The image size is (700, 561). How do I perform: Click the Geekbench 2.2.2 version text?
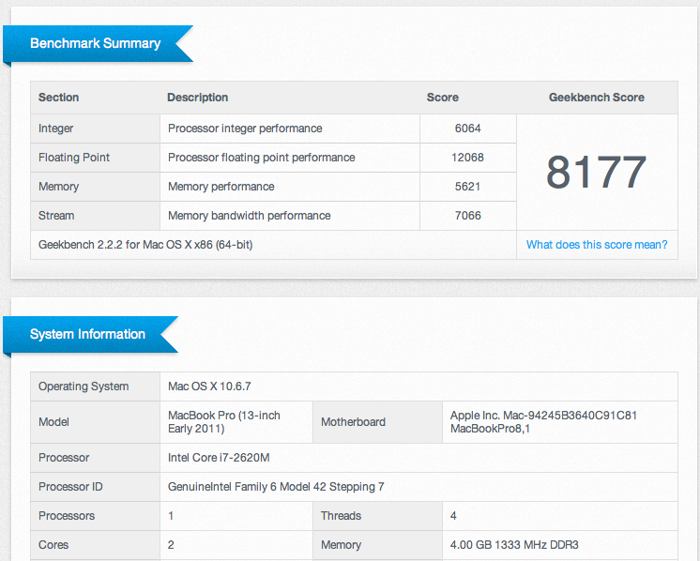coord(145,245)
